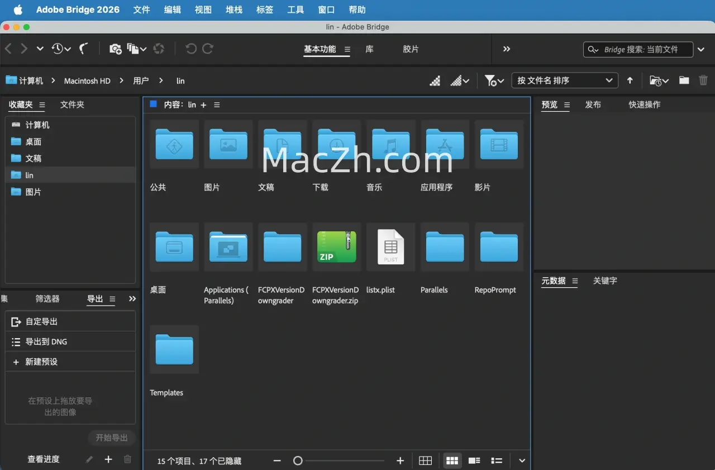Click the plus icon to add export preset

pyautogui.click(x=108, y=459)
